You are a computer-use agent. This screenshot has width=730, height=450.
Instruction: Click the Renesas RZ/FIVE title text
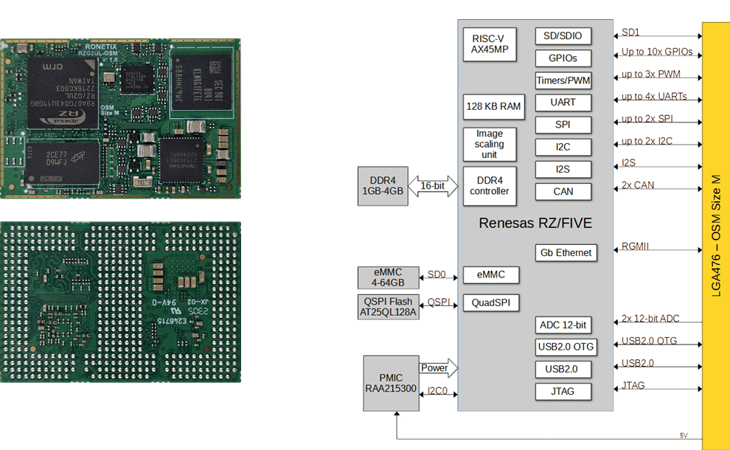[x=535, y=223]
